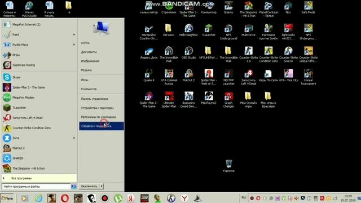Select the Multi-Drive desktop icon
Image resolution: width=361 pixels, height=203 pixels.
point(248,30)
